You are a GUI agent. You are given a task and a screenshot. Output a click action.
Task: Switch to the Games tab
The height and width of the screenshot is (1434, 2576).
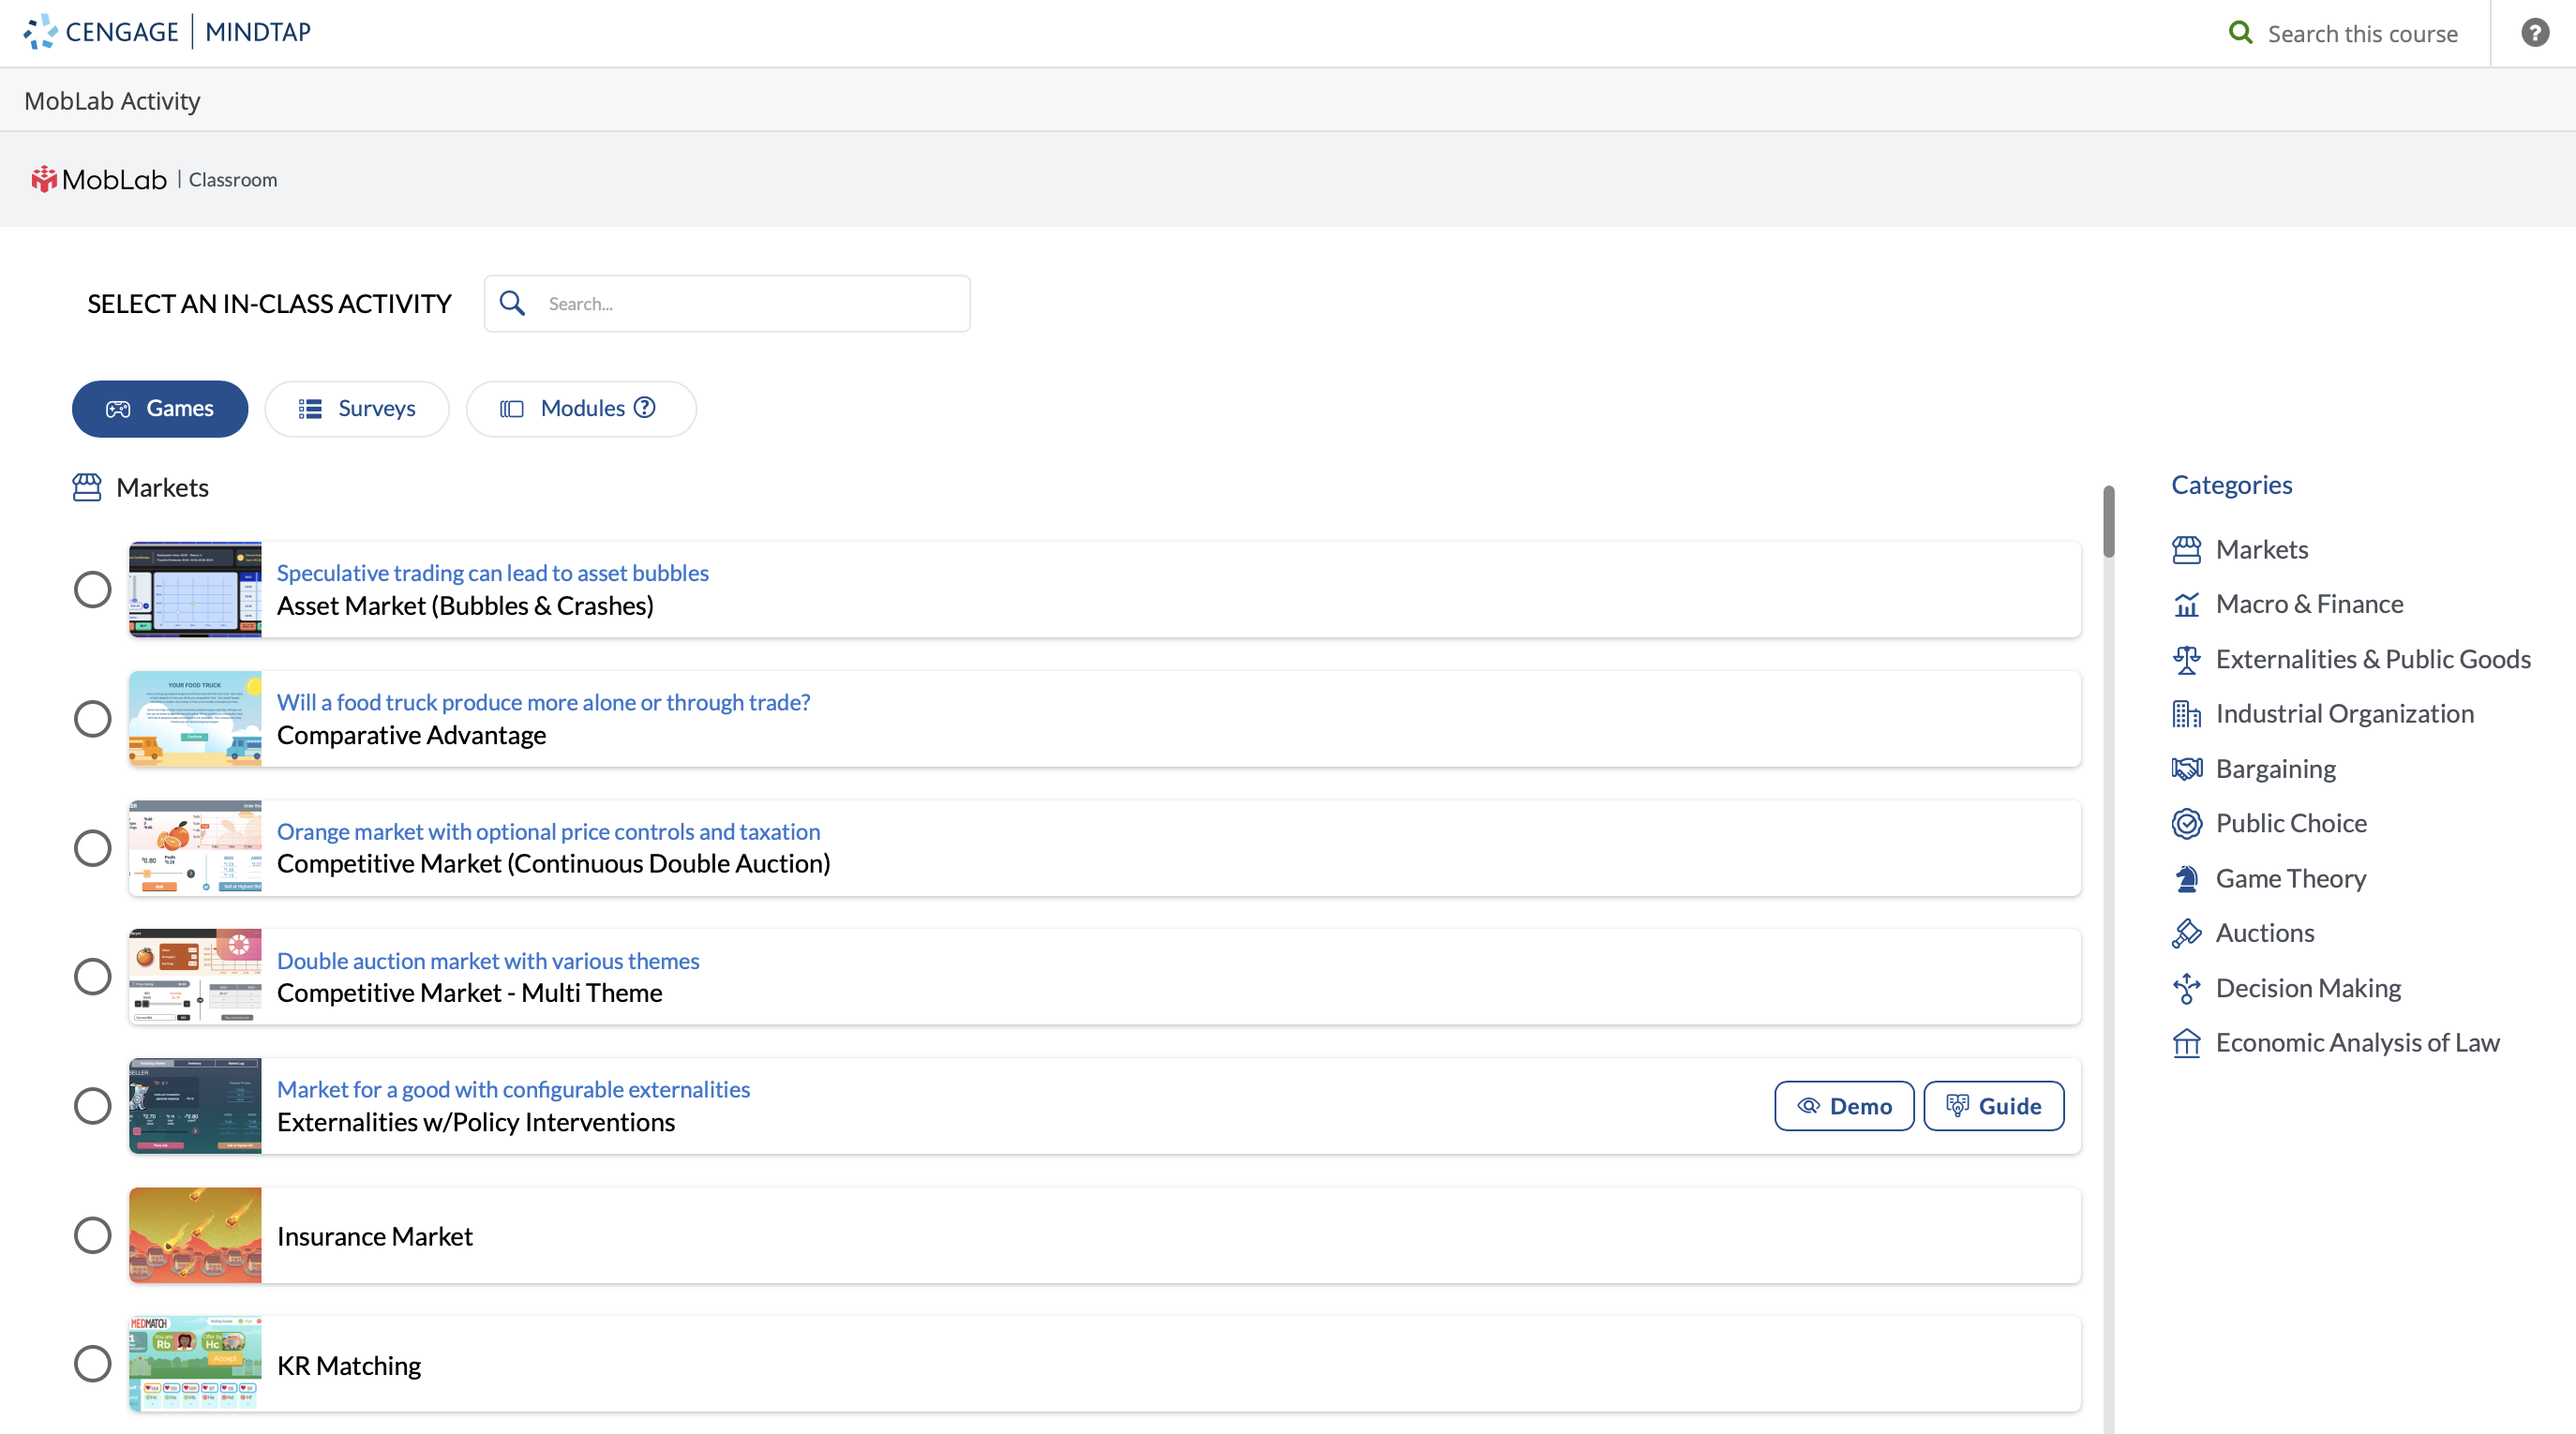tap(160, 408)
